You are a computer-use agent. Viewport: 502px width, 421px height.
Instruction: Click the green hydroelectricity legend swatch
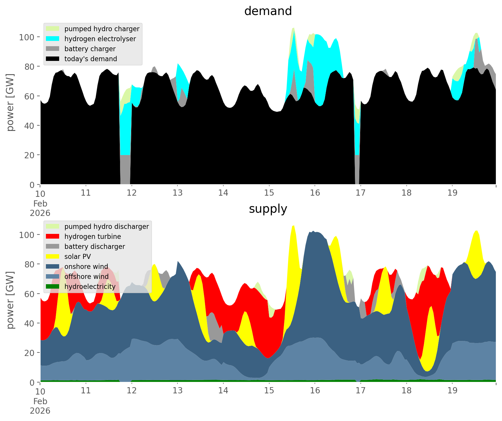[x=53, y=287]
